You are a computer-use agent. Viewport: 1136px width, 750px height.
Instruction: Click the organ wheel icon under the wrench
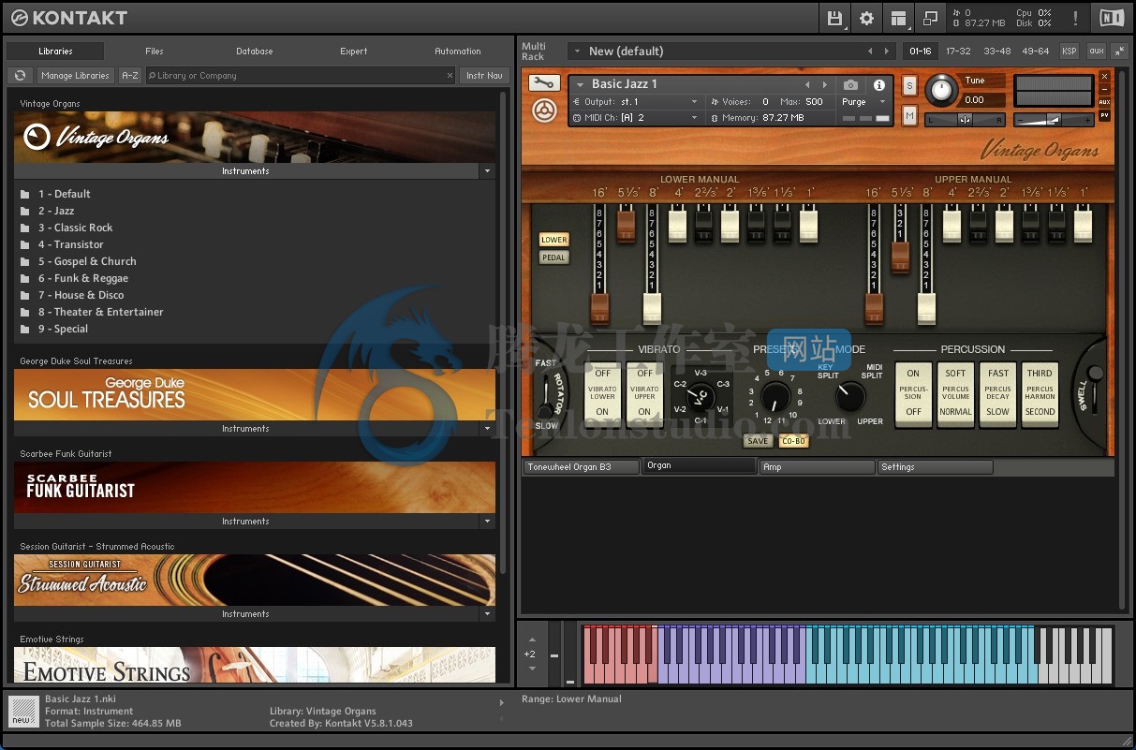point(543,110)
